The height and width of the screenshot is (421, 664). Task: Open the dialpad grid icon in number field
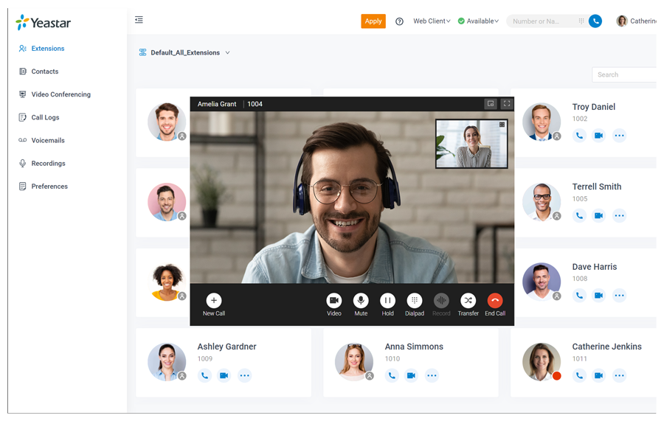pos(581,21)
